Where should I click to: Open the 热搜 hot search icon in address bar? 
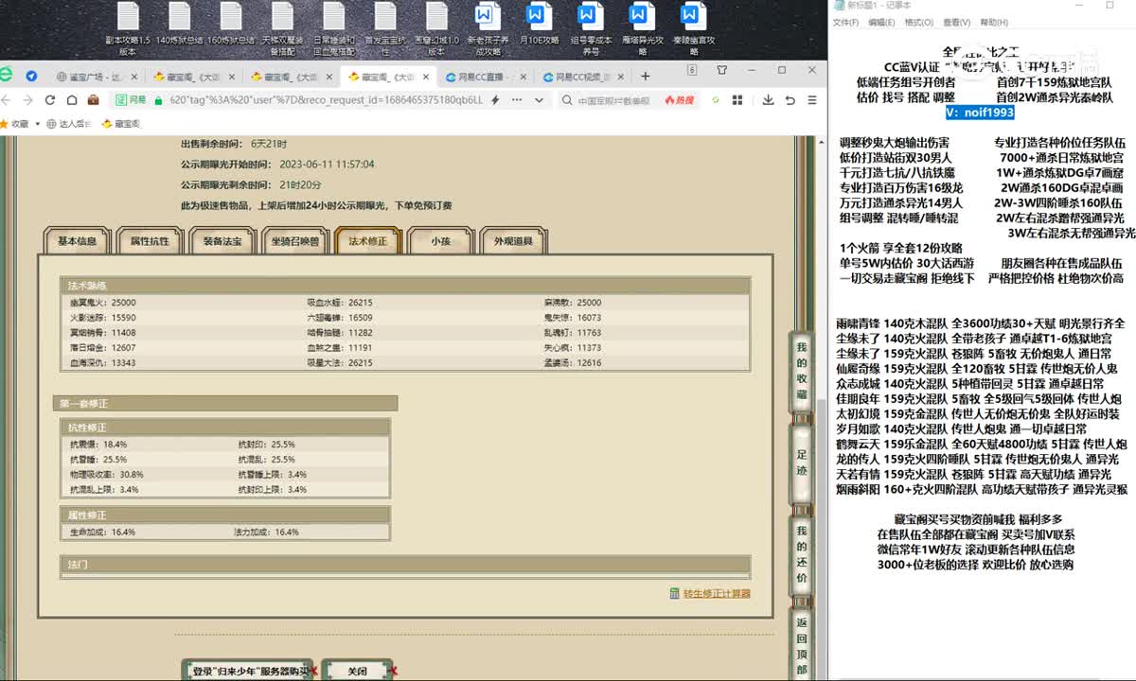click(x=682, y=100)
